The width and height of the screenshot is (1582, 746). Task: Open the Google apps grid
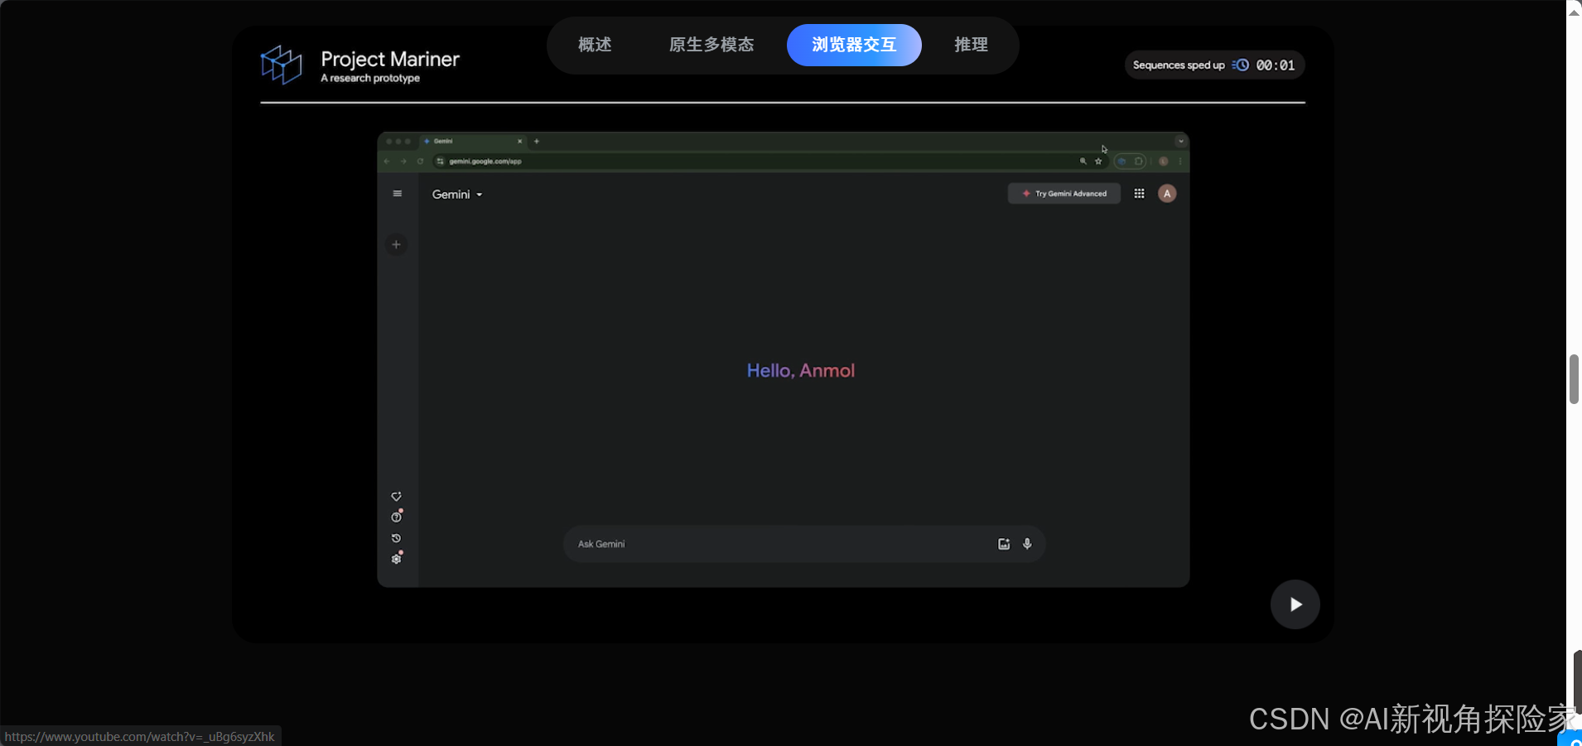[x=1140, y=194]
